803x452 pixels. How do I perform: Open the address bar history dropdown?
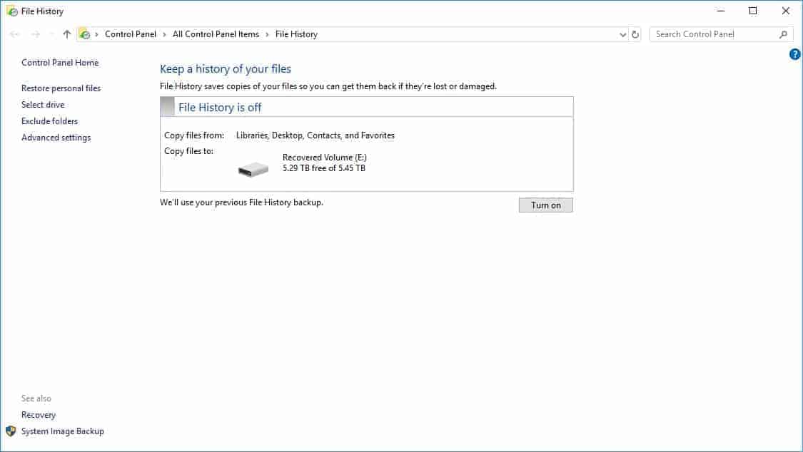pyautogui.click(x=622, y=34)
